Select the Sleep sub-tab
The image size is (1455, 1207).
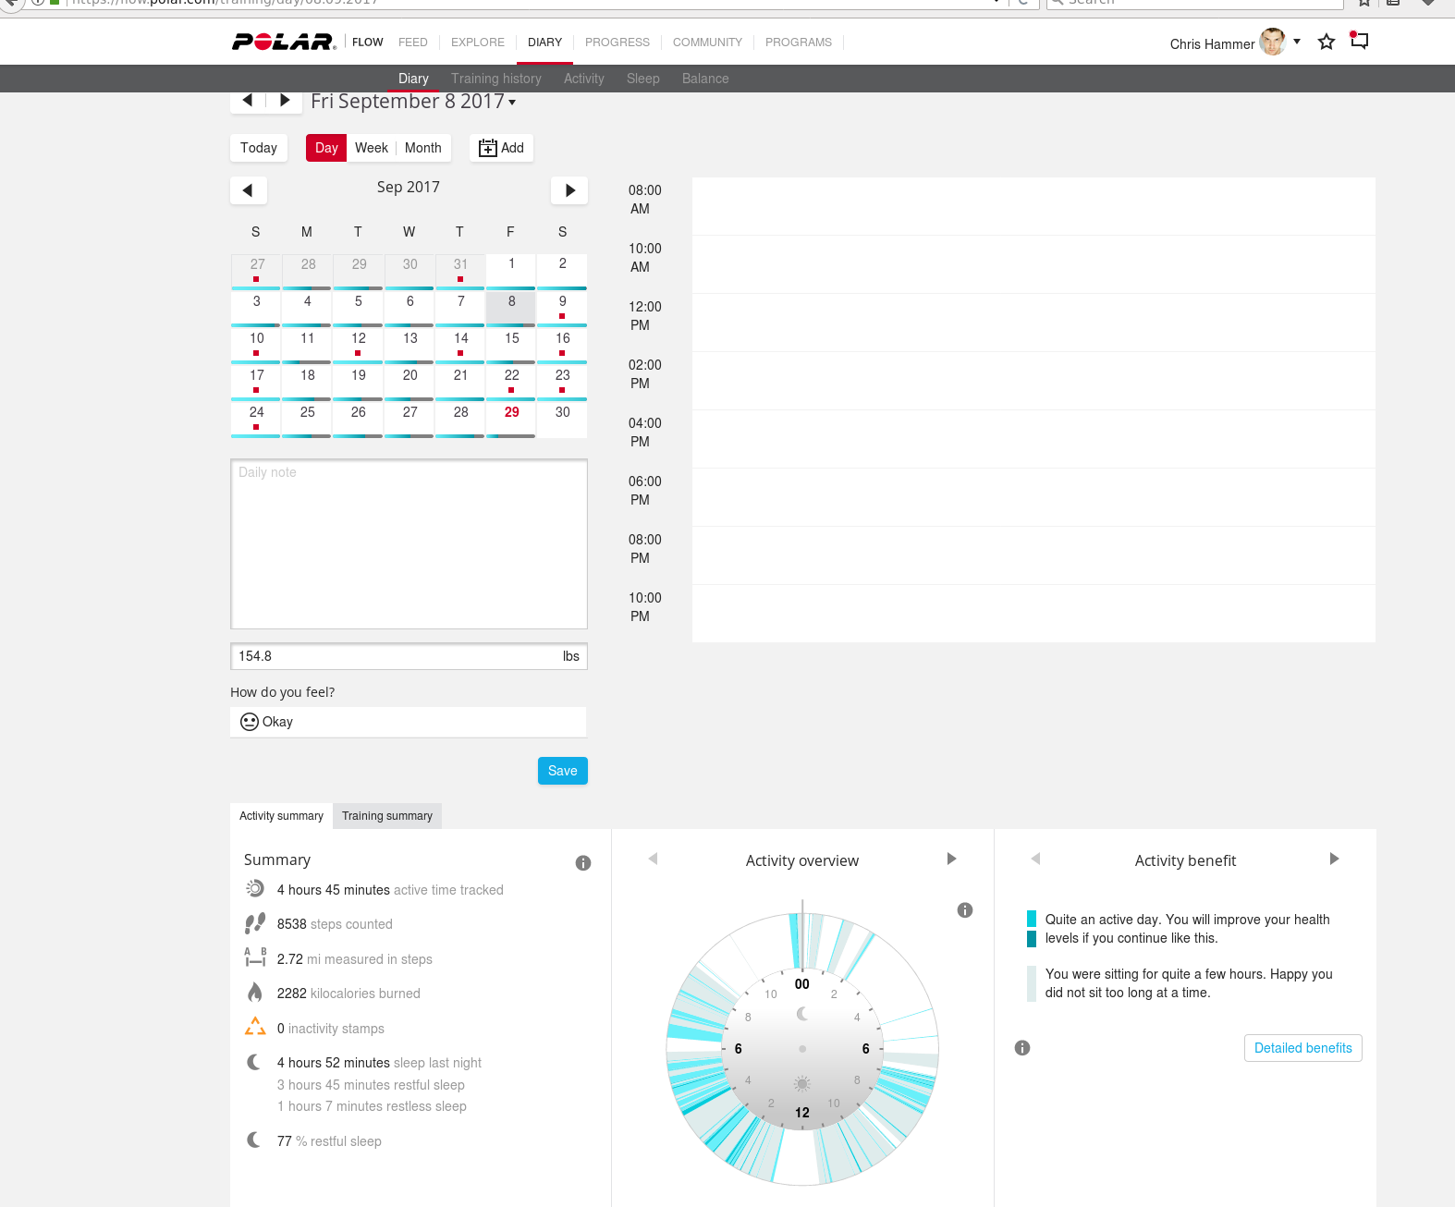coord(643,79)
